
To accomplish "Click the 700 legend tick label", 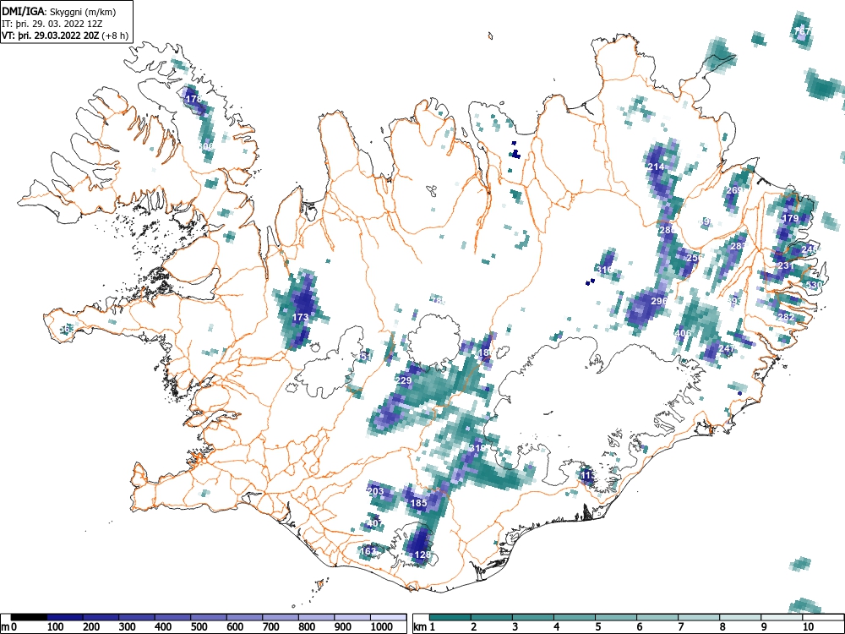I will [x=271, y=627].
